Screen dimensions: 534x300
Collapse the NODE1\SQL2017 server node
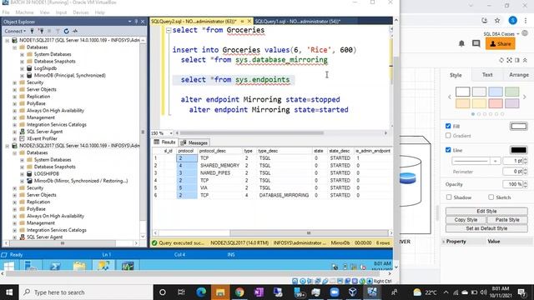pos(8,40)
